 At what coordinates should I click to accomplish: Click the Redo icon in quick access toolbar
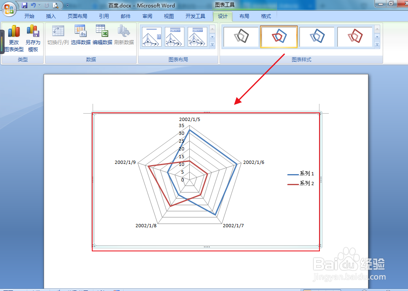(47, 5)
